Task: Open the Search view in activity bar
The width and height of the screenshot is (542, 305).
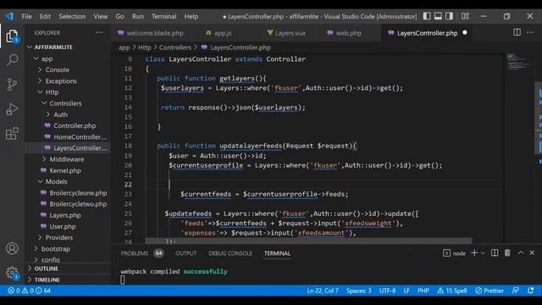Action: coord(12,60)
